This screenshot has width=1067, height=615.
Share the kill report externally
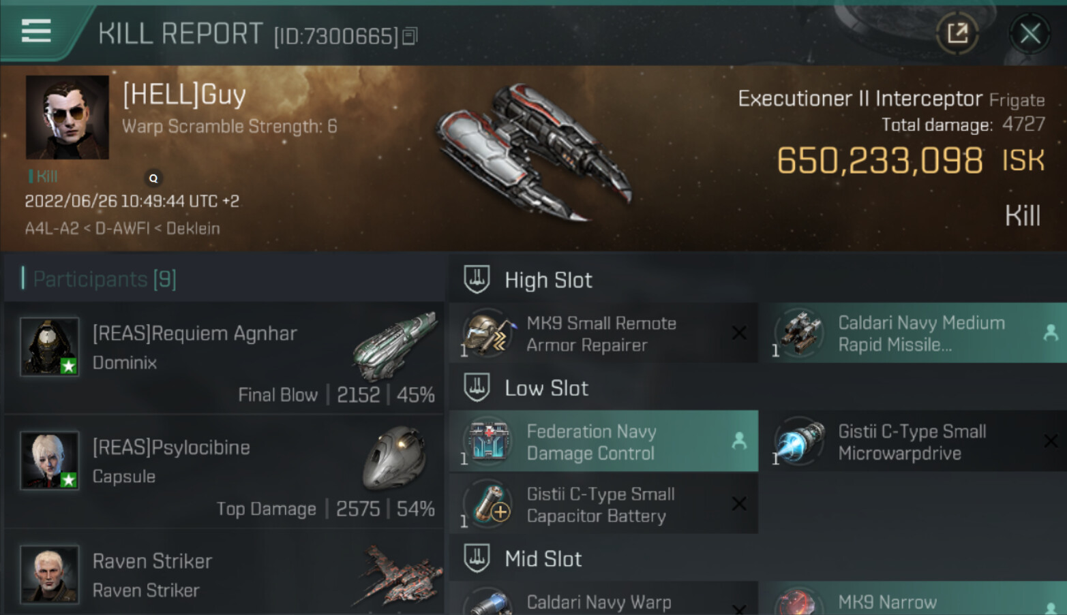click(x=957, y=33)
